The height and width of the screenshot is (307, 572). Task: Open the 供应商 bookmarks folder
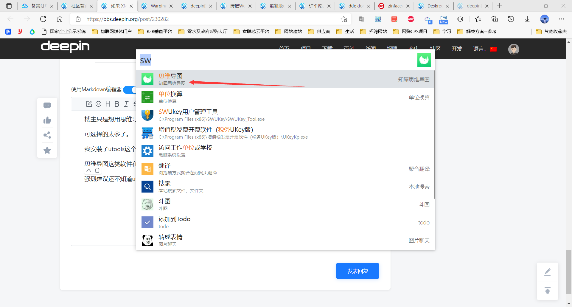pos(319,32)
